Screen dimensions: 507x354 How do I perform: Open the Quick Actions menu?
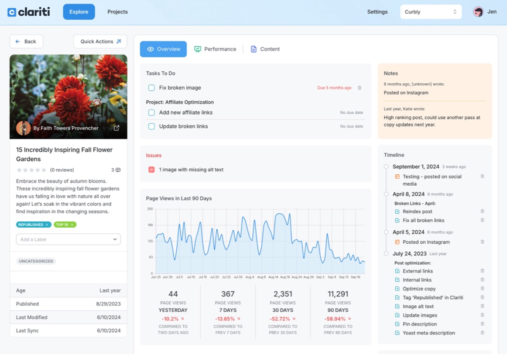click(100, 41)
